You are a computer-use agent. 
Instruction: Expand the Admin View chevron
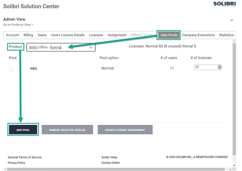231,20
